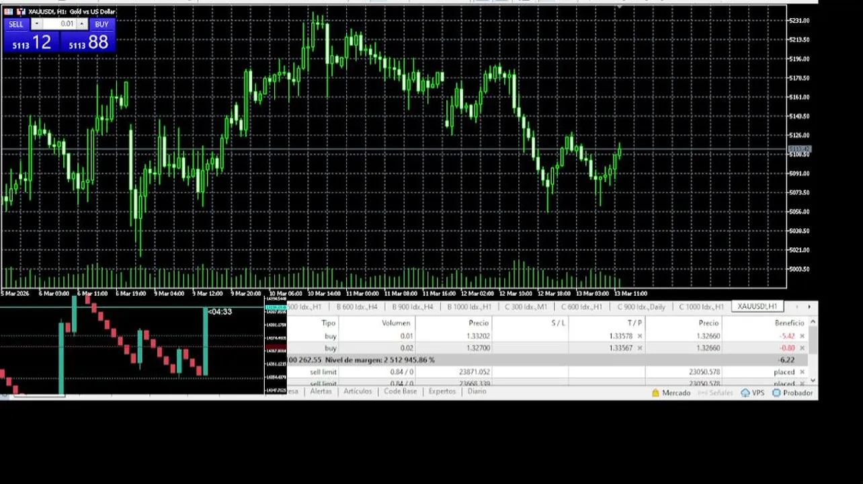Click the T / P column header

pos(634,323)
